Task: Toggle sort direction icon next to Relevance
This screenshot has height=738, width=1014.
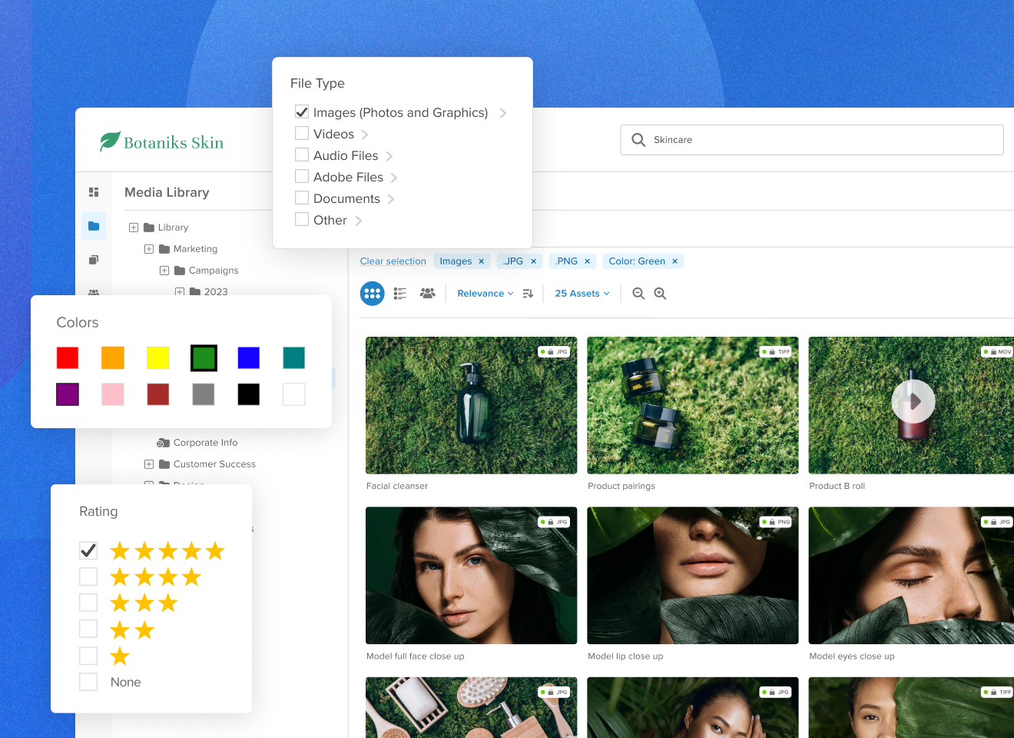Action: coord(528,294)
